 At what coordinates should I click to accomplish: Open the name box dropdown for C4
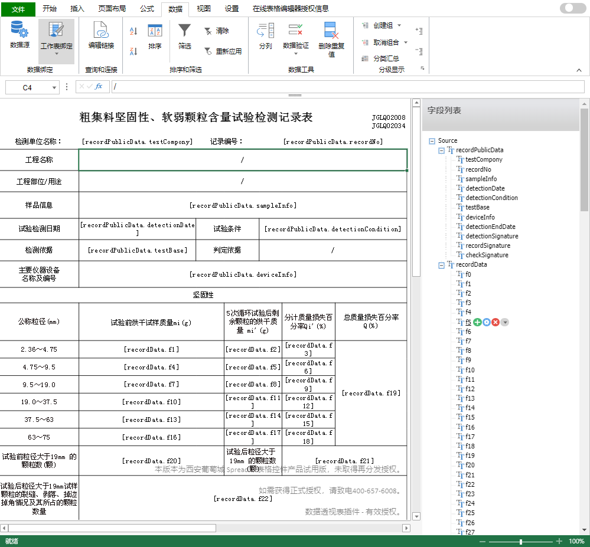[x=54, y=87]
